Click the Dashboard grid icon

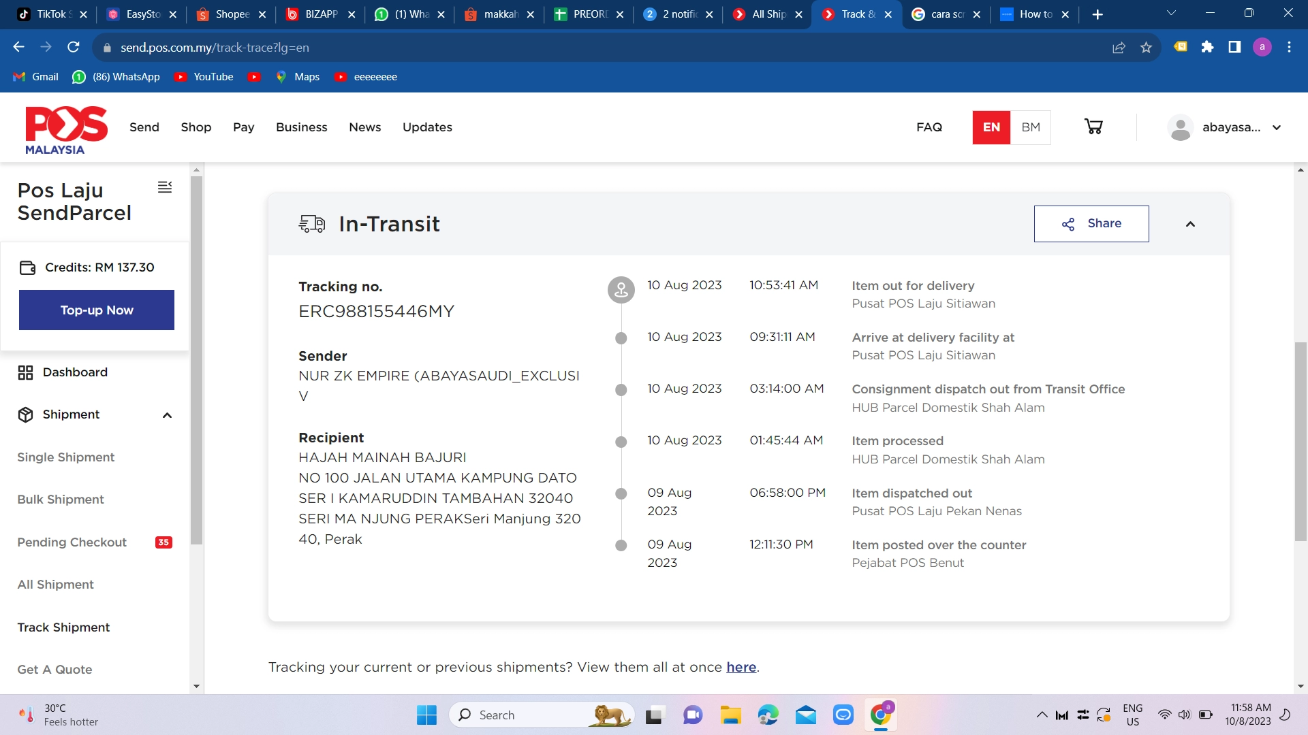click(x=25, y=372)
